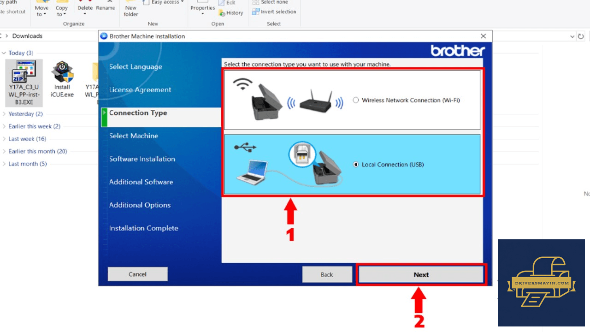Close the Brother Machine Installation dialog

(483, 36)
